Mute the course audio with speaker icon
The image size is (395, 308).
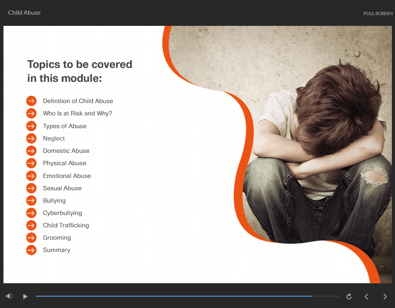coord(9,296)
